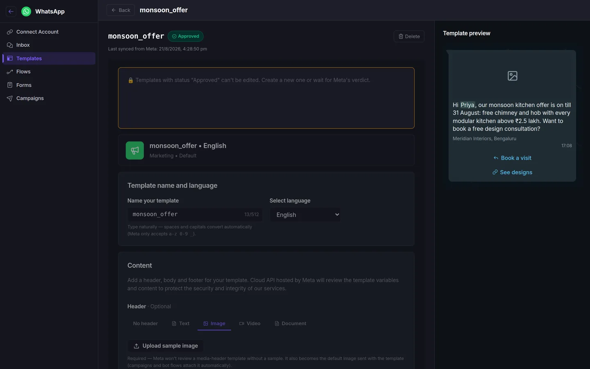Click the Approved status badge
This screenshot has height=369, width=590.
click(186, 36)
